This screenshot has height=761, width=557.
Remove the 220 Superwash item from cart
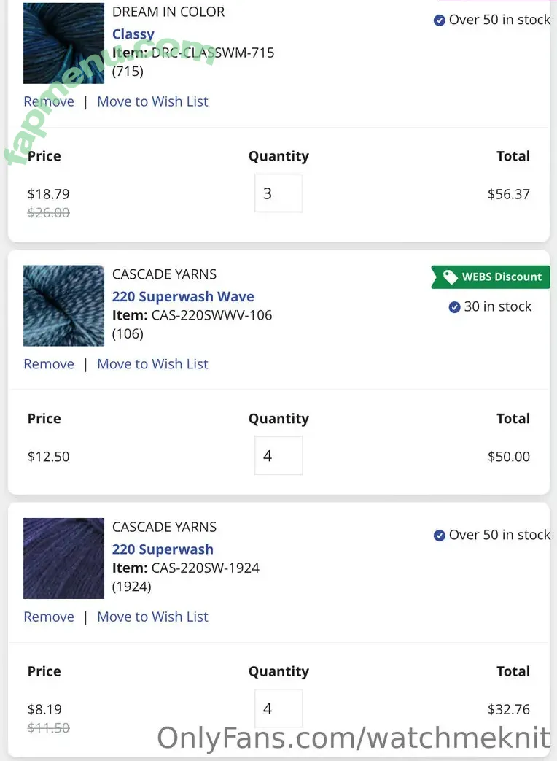tap(49, 617)
